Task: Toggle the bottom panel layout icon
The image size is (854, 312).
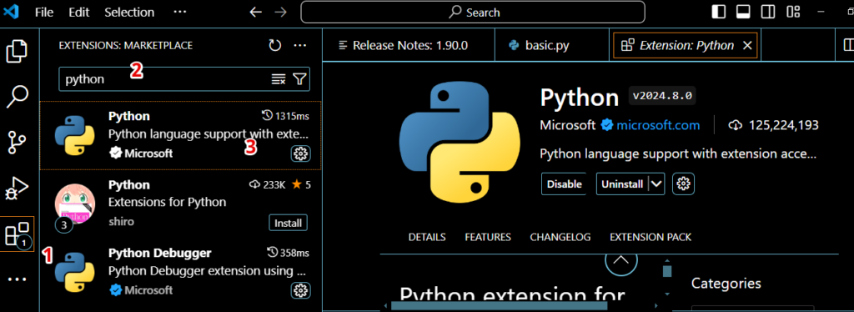Action: coord(743,12)
